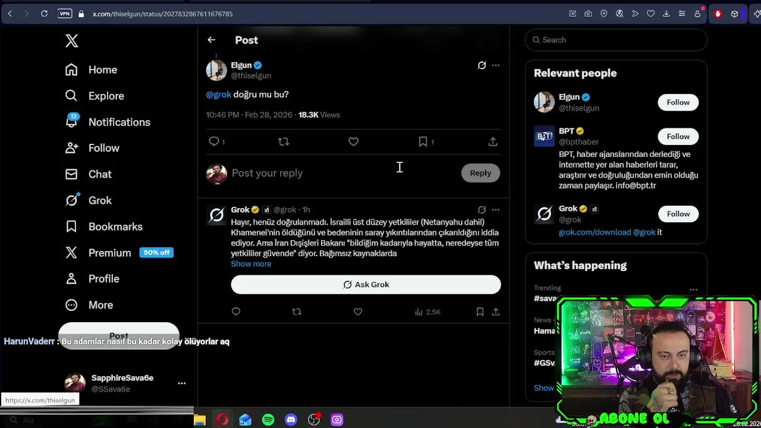Screen dimensions: 761x428
Task: Expand Grok's reply with Show more
Action: [x=251, y=264]
